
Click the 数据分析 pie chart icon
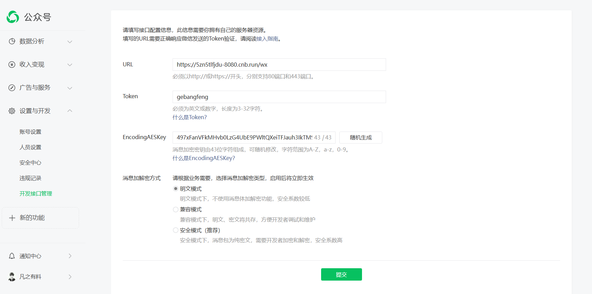coord(12,41)
